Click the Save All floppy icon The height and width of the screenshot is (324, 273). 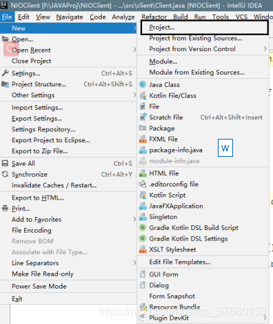point(5,163)
